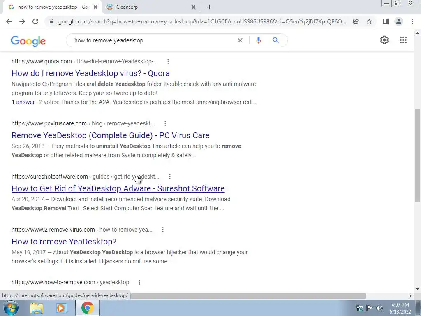421x316 pixels.
Task: Switch to the Cleanserp tab
Action: (151, 7)
